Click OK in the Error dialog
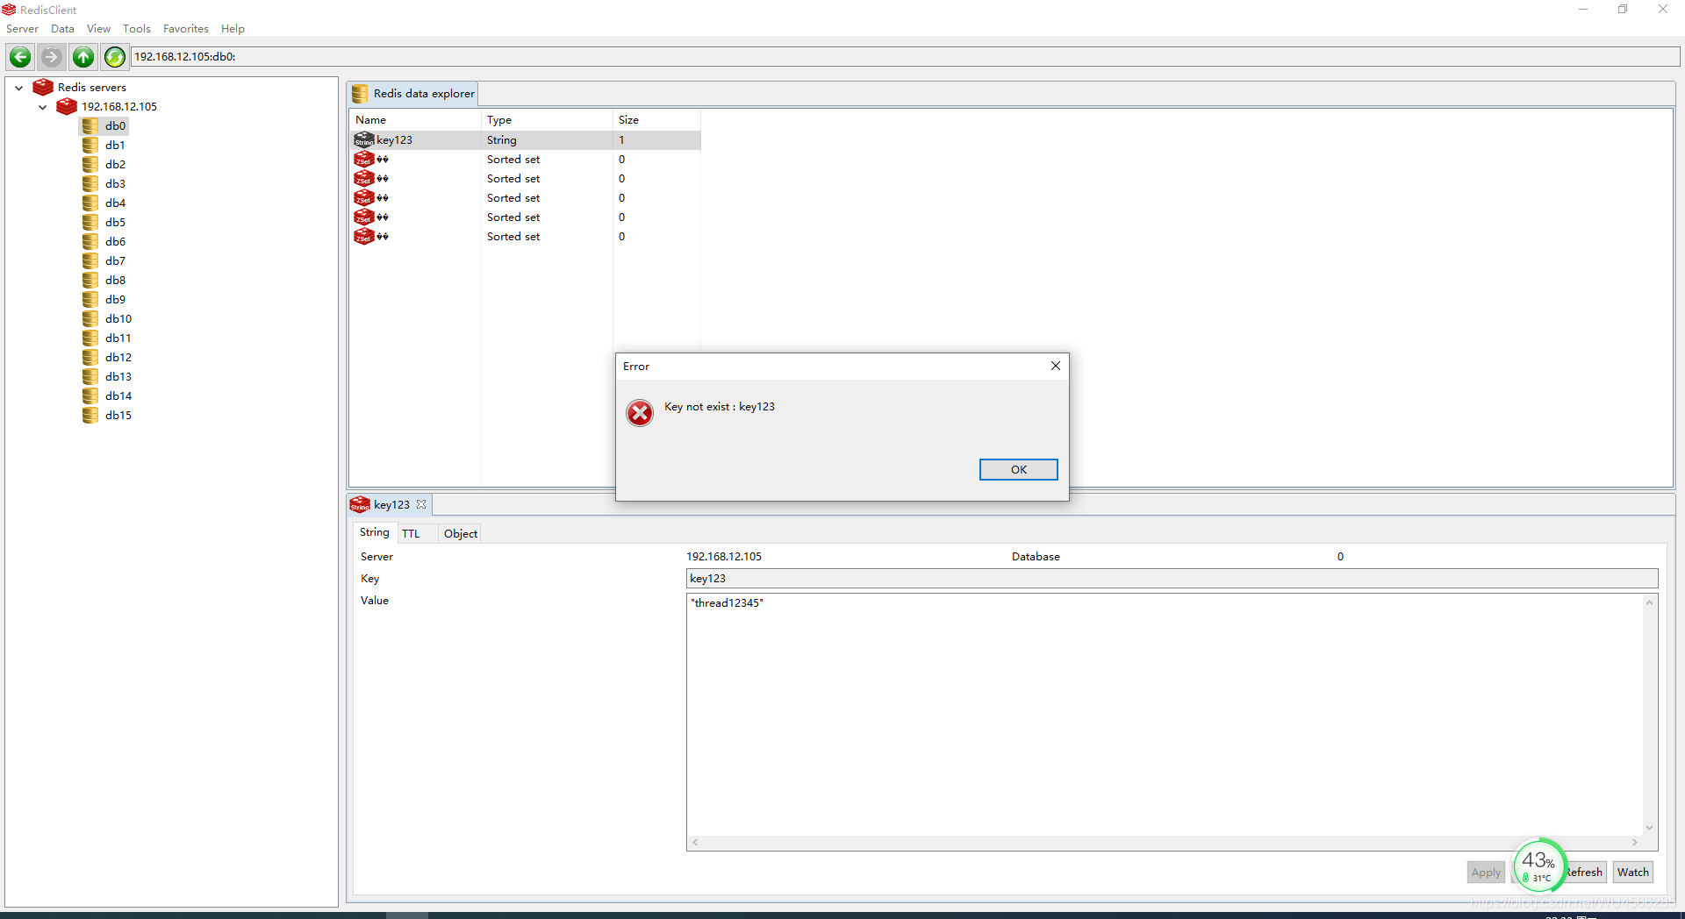Image resolution: width=1685 pixels, height=919 pixels. [x=1018, y=469]
